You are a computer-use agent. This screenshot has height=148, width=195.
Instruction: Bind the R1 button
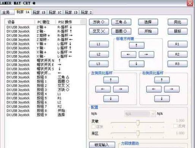[178, 44]
